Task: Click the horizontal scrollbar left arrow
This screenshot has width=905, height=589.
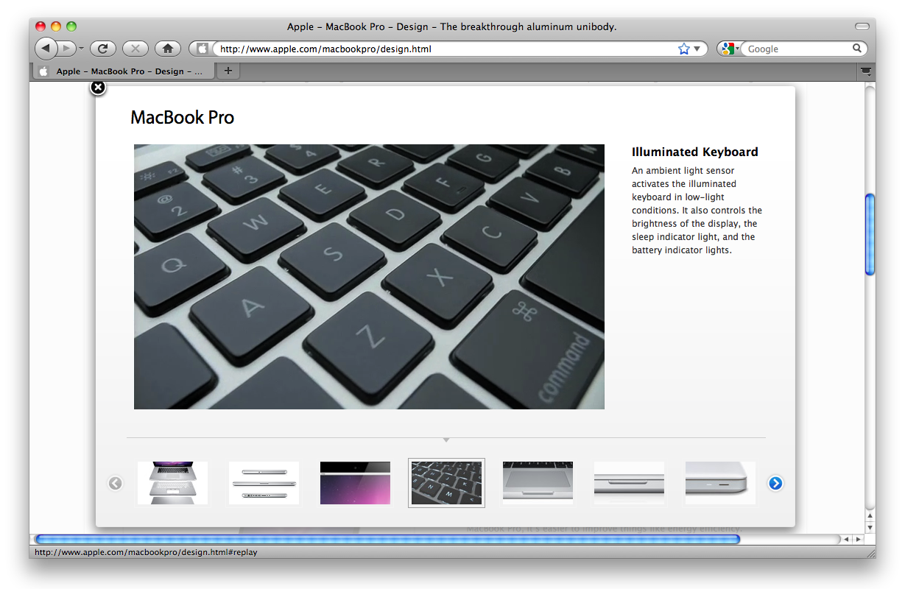Action: (x=846, y=539)
